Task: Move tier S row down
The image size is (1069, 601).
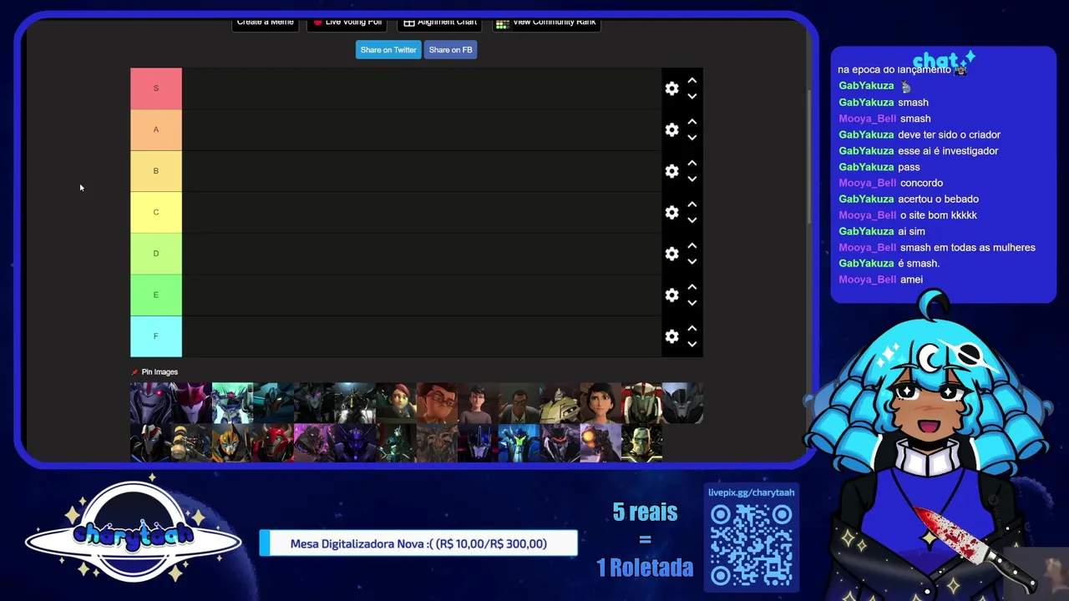Action: click(692, 96)
